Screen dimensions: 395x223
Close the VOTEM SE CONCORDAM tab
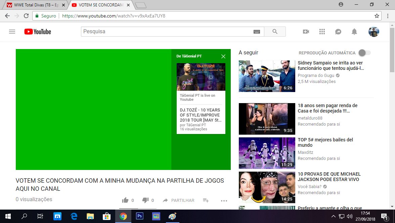coord(128,5)
